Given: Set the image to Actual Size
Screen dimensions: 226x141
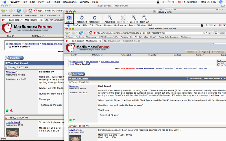Looking at the screenshot, I should [110, 19].
